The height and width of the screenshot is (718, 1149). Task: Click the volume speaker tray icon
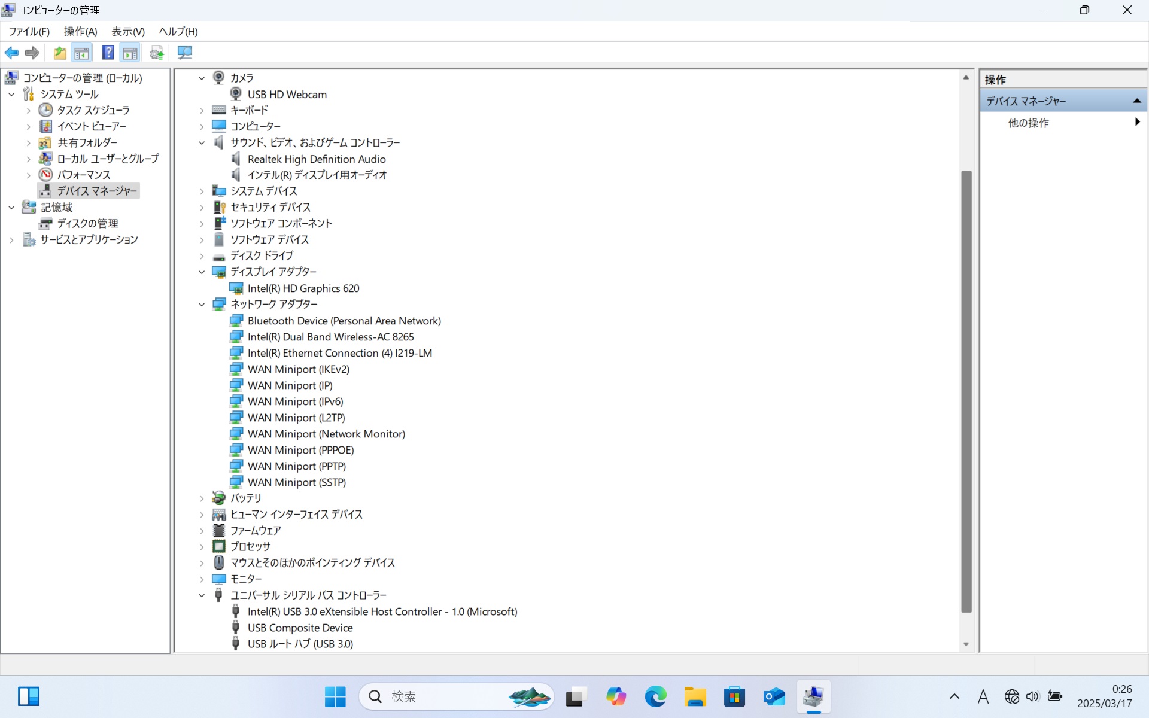(1033, 696)
